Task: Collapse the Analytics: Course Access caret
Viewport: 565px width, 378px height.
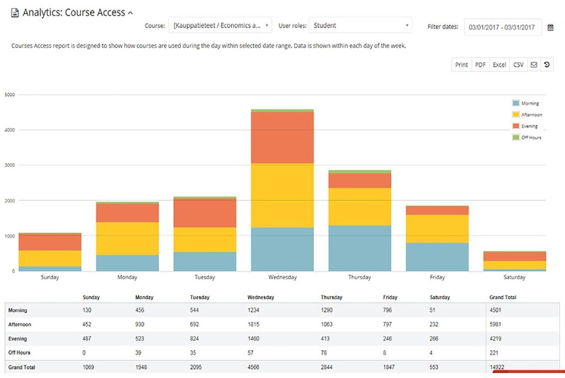Action: pyautogui.click(x=130, y=13)
